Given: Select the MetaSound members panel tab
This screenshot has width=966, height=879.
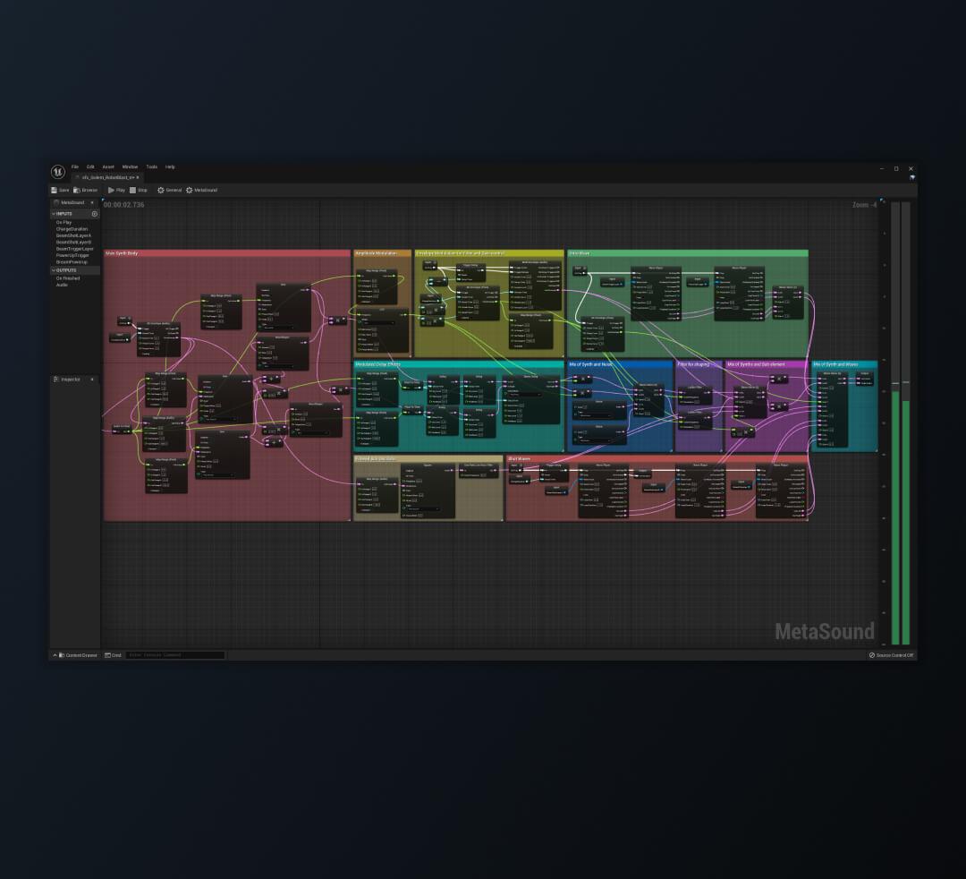Looking at the screenshot, I should pyautogui.click(x=74, y=203).
